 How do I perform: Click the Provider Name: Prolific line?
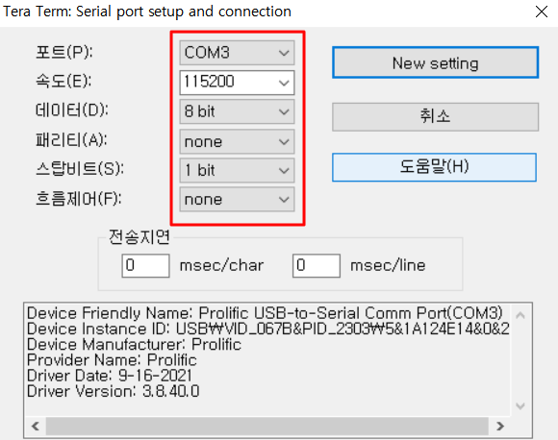(x=112, y=360)
